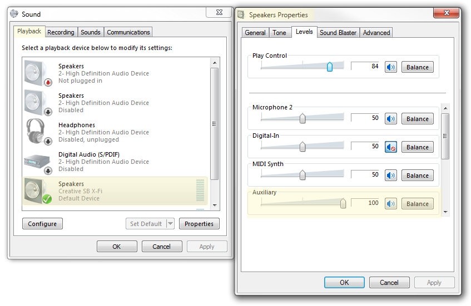The image size is (471, 306).
Task: Click the MIDI Synth value field
Action: [365, 174]
